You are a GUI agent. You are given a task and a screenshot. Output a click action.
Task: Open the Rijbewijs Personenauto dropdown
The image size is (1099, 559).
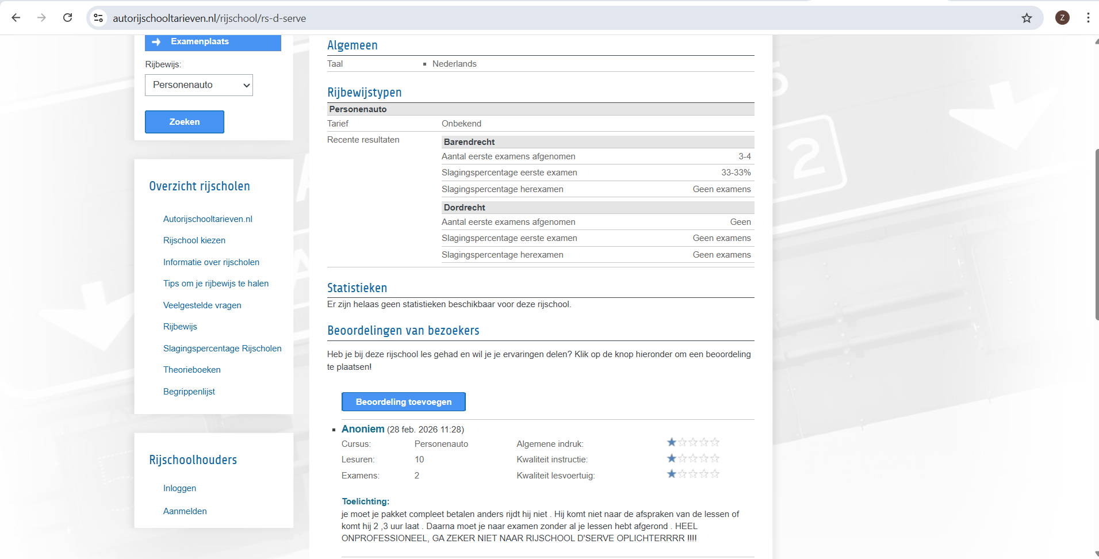pyautogui.click(x=198, y=85)
